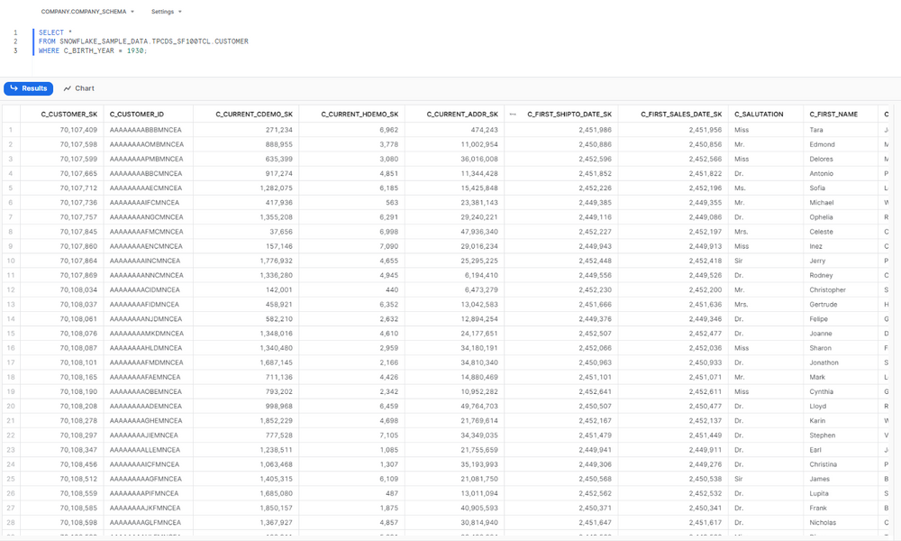This screenshot has width=901, height=541.
Task: Click the C_FIRST_SALES_DATE_SK column header
Action: click(x=681, y=115)
